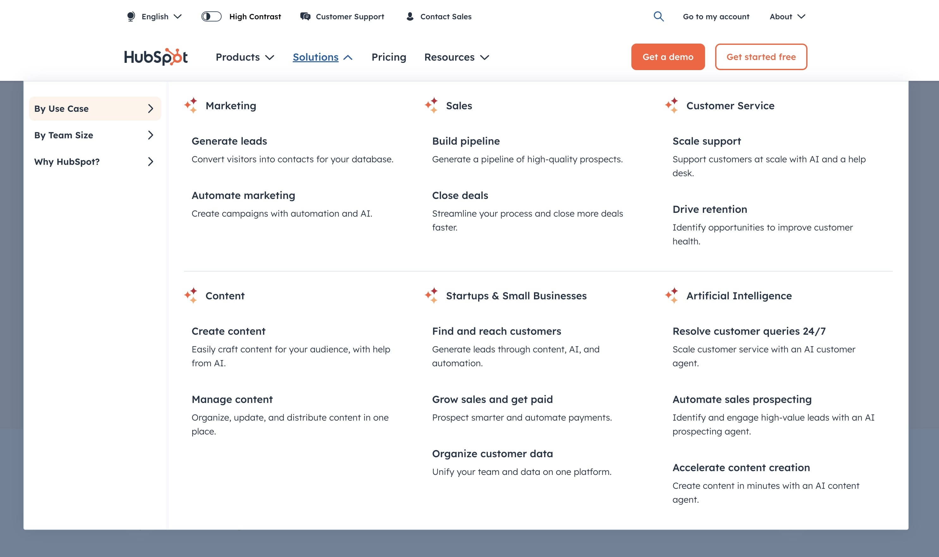Viewport: 939px width, 557px height.
Task: Click the sparkle icon beside Artificial Intelligence
Action: point(672,296)
